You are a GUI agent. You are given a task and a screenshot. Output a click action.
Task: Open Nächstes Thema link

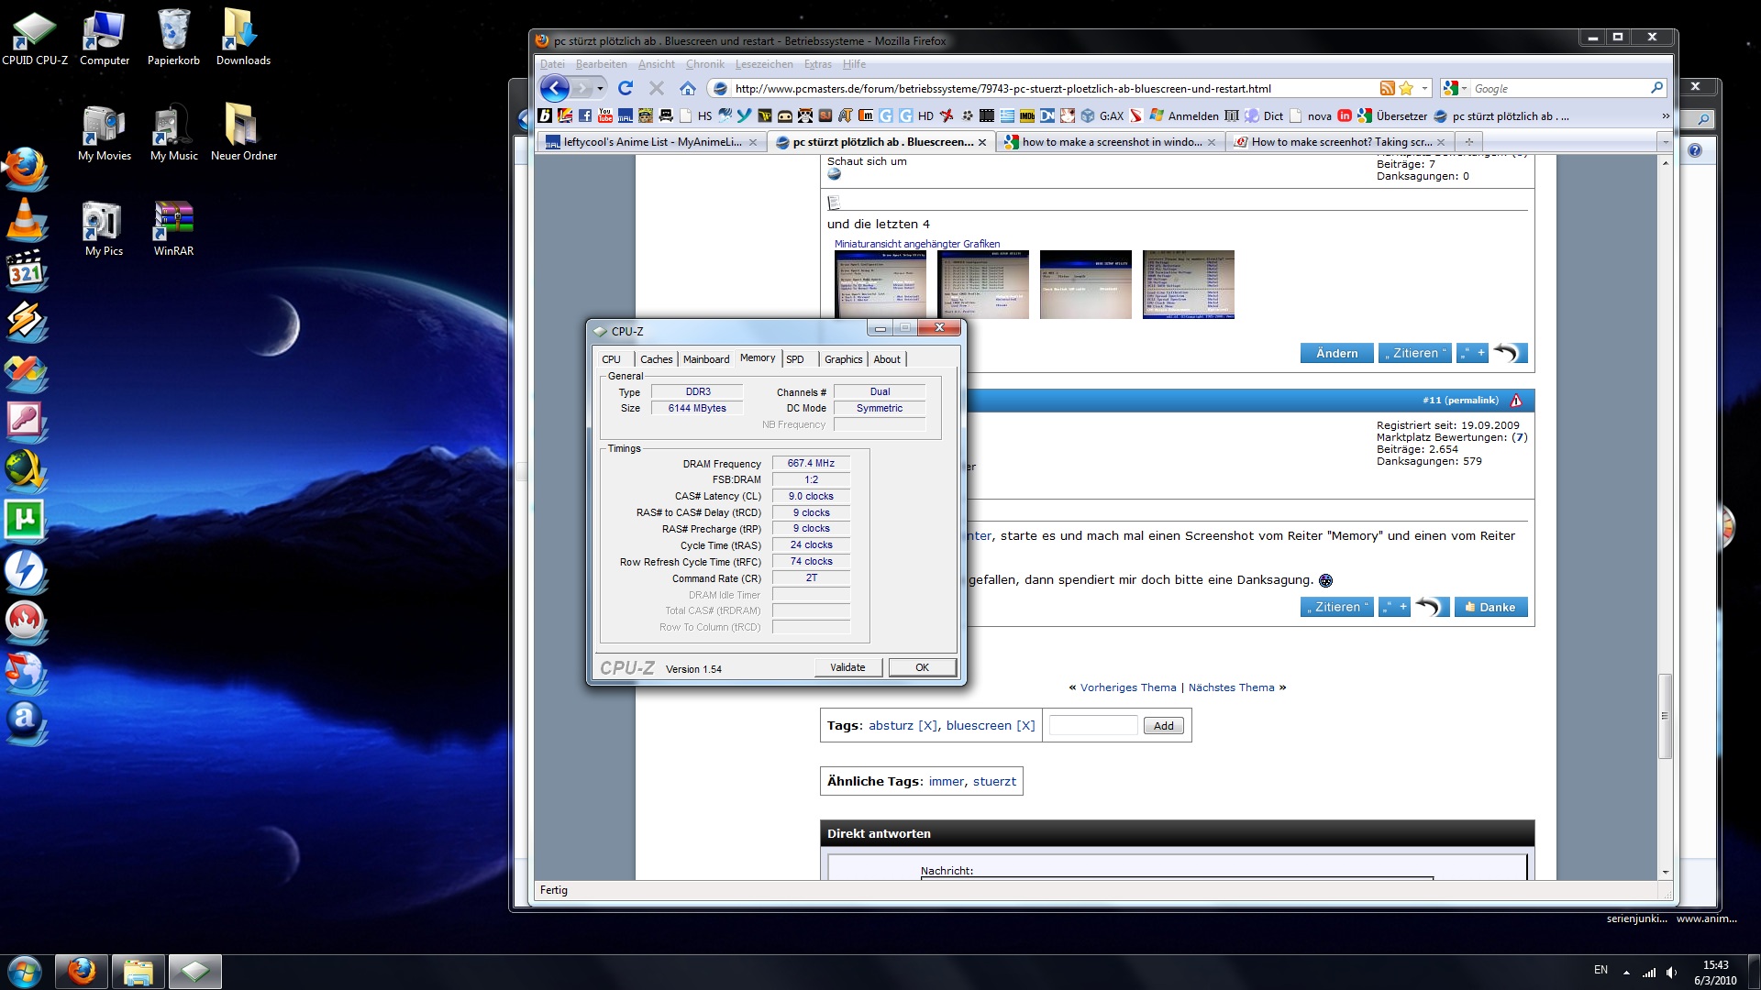1231,687
